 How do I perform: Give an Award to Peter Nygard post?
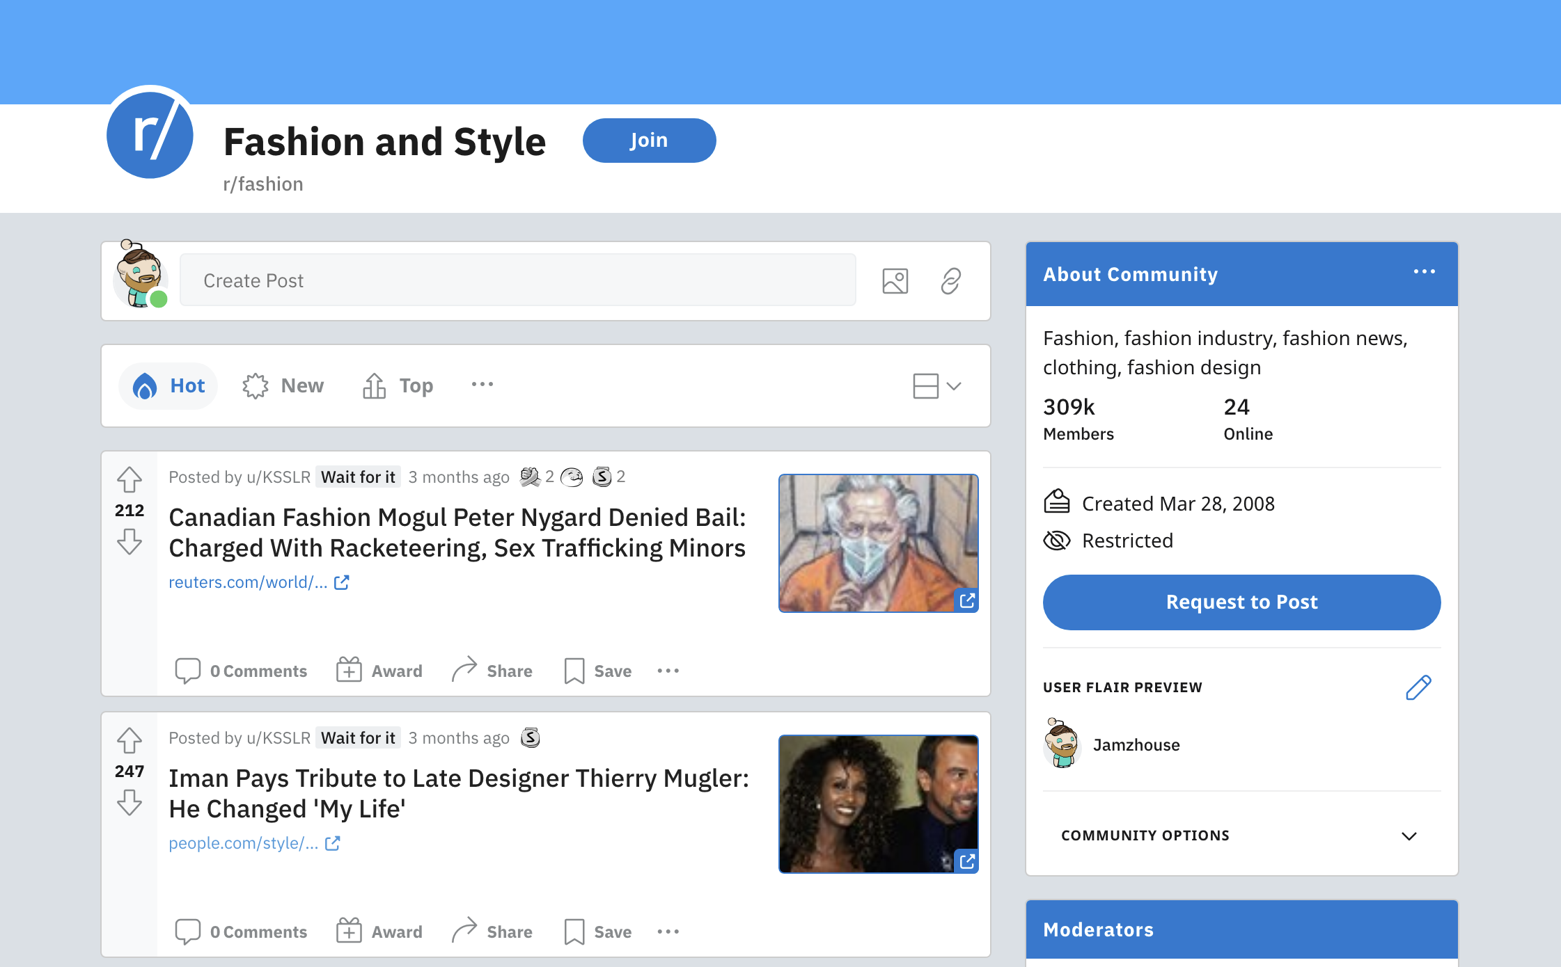[379, 671]
